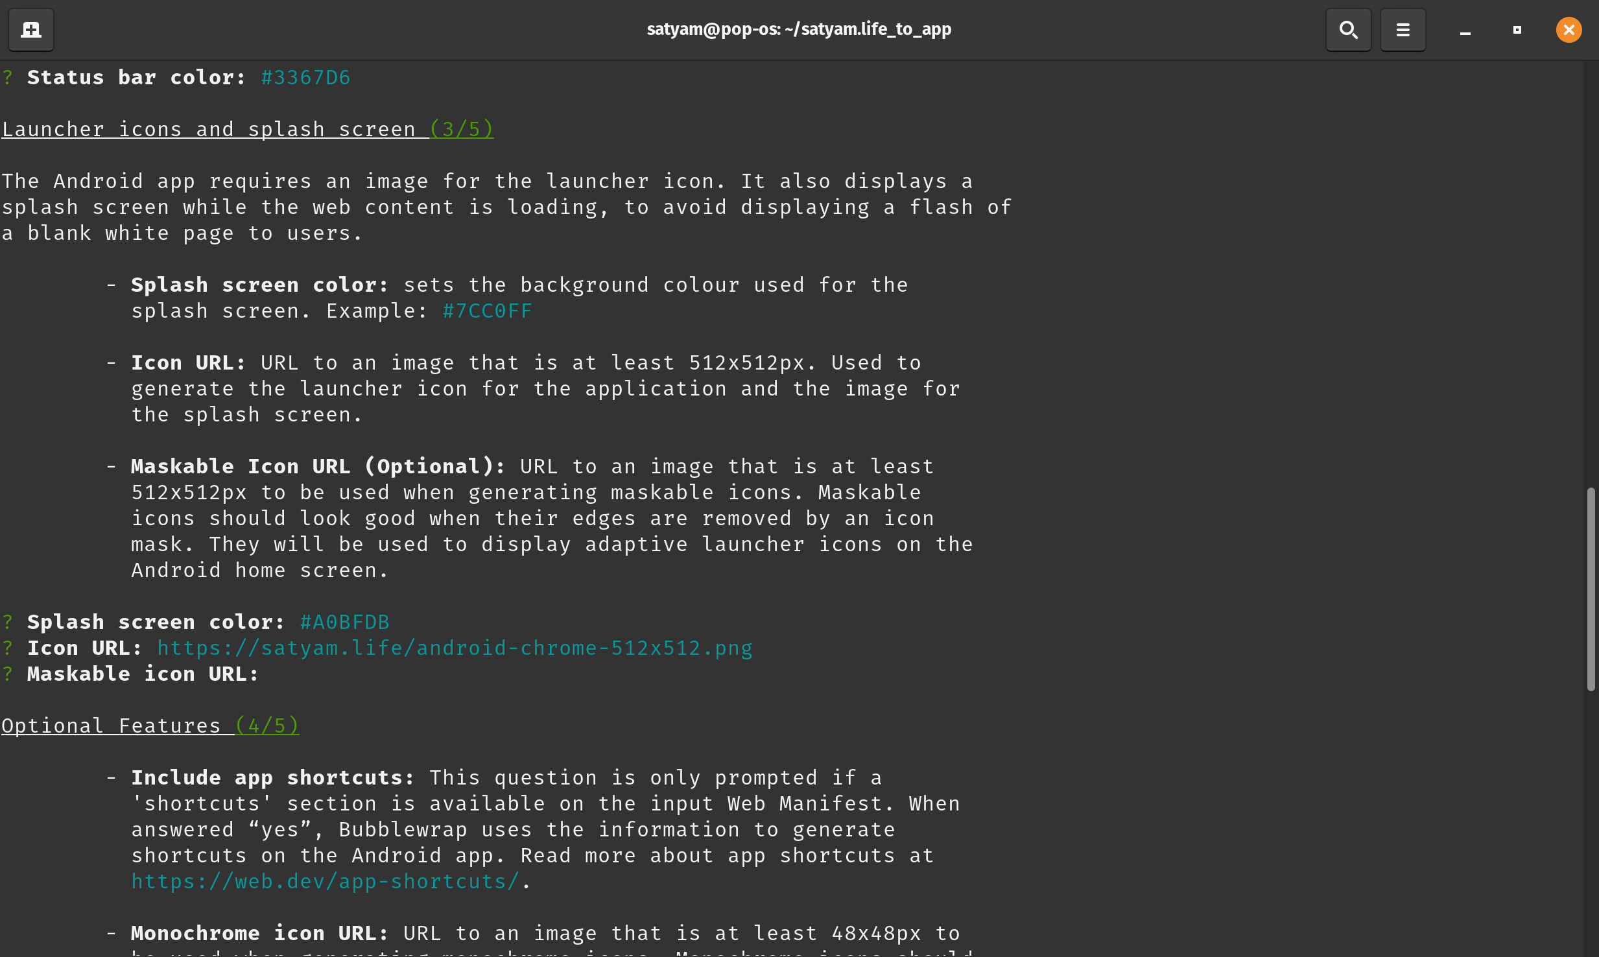Click the bold Icon URL bullet heading
Image resolution: width=1599 pixels, height=957 pixels.
189,363
